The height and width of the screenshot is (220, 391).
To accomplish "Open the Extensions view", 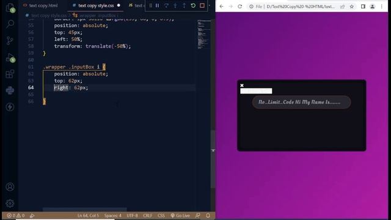I will click(10, 74).
